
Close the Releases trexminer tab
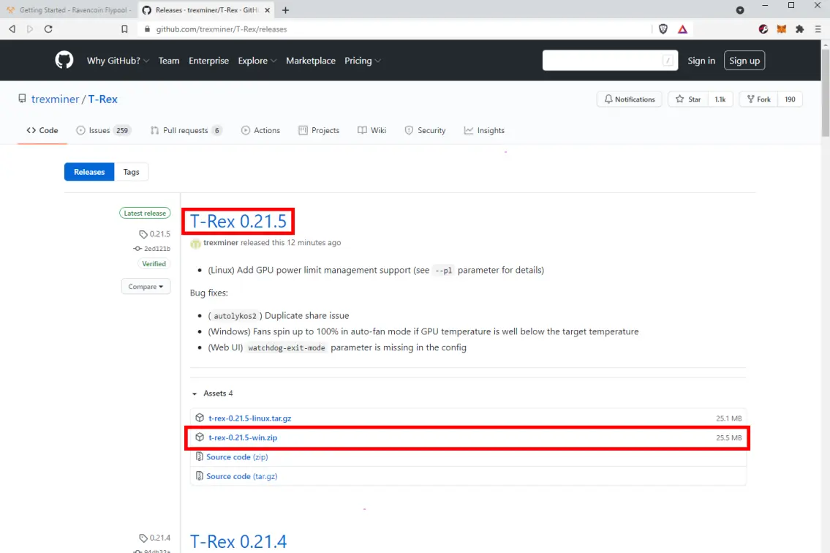(268, 10)
